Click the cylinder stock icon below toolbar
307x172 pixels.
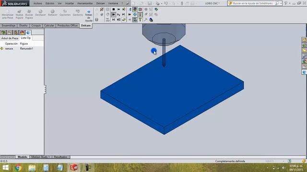[97, 20]
